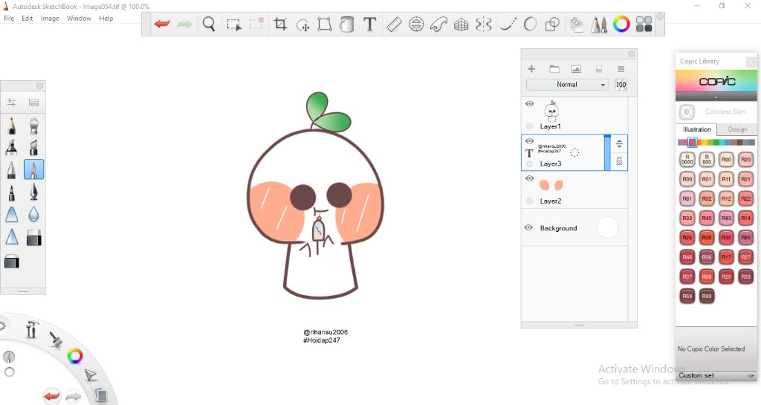Hide the Background layer
Screen dimensions: 761x405
pos(528,227)
